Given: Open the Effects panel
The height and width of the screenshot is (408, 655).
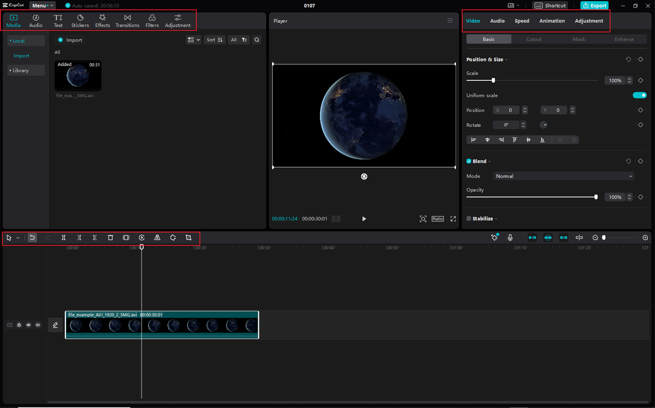Looking at the screenshot, I should (102, 20).
